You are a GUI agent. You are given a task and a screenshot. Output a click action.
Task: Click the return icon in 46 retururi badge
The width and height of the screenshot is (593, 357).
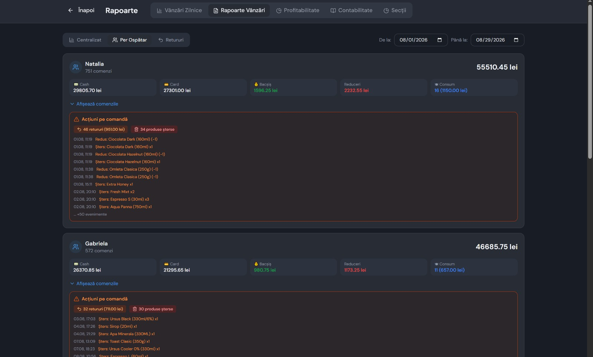79,129
